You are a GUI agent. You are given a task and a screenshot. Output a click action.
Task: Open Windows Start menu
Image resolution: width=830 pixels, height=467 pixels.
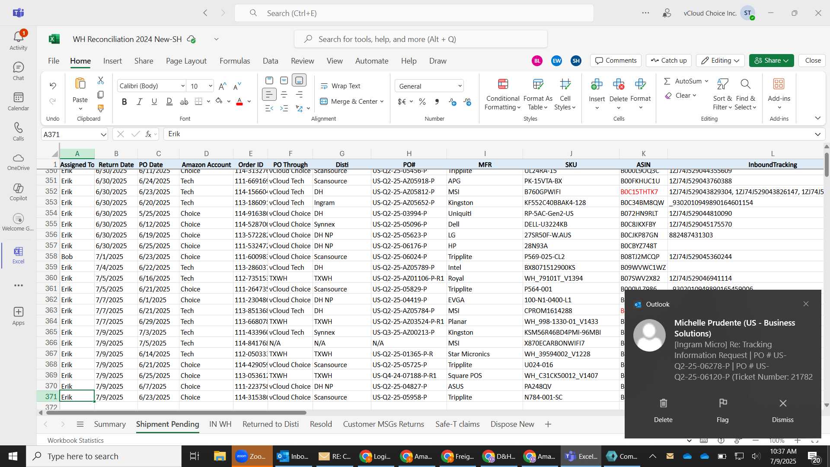tap(13, 456)
